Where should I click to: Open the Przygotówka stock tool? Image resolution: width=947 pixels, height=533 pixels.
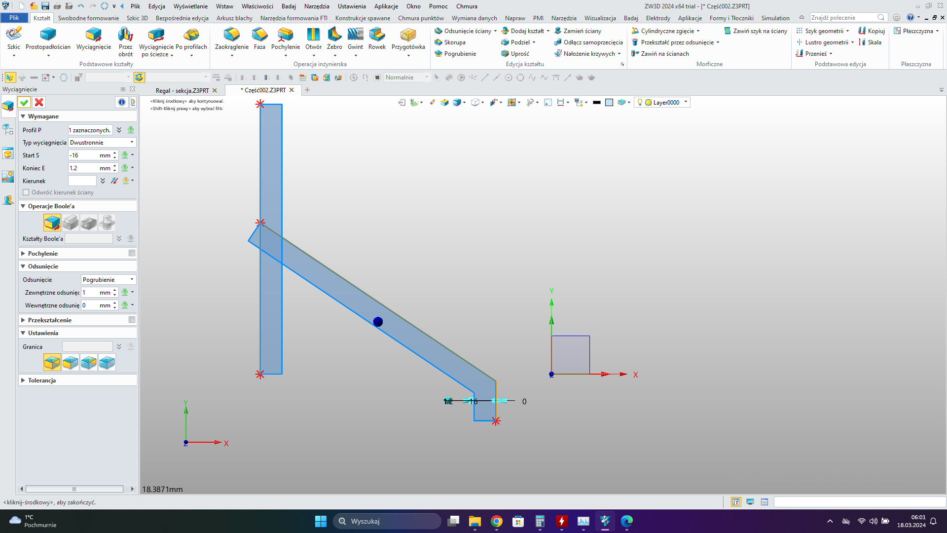pos(408,38)
